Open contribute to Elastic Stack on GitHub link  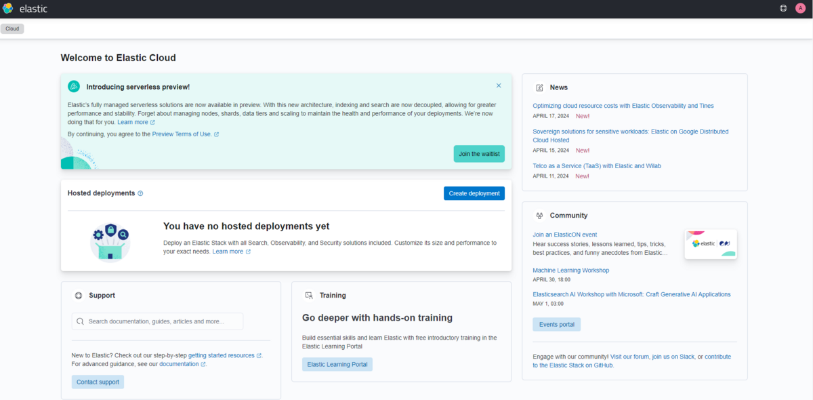tap(631, 361)
